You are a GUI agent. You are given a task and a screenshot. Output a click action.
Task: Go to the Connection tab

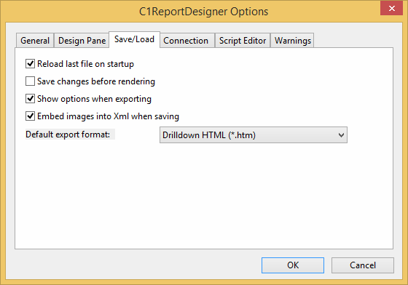187,41
